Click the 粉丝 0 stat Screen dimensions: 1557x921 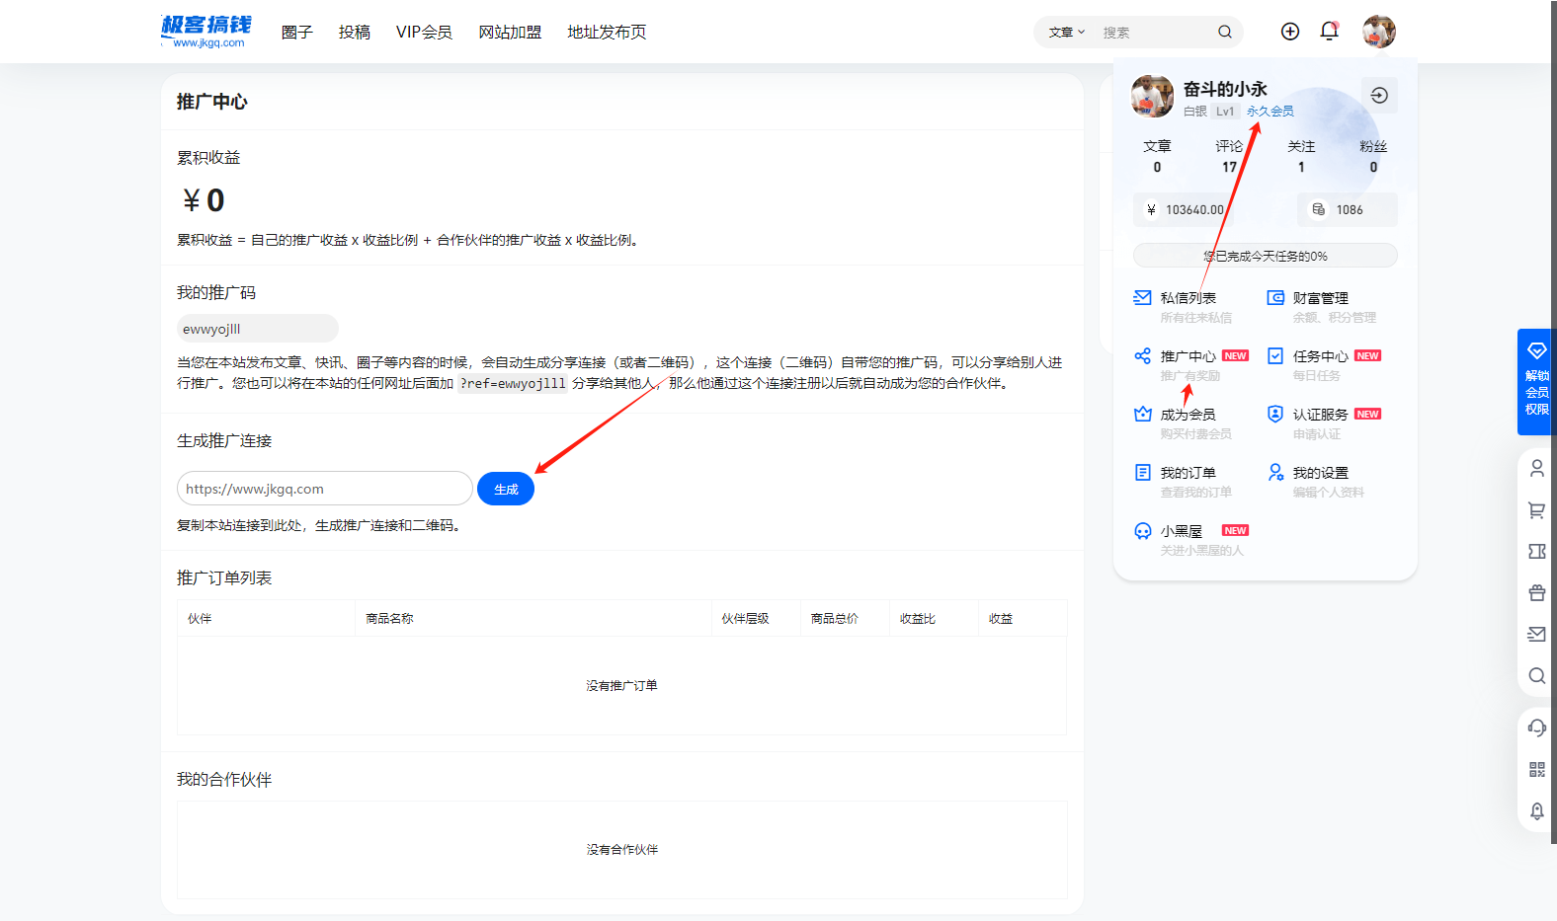pyautogui.click(x=1373, y=156)
